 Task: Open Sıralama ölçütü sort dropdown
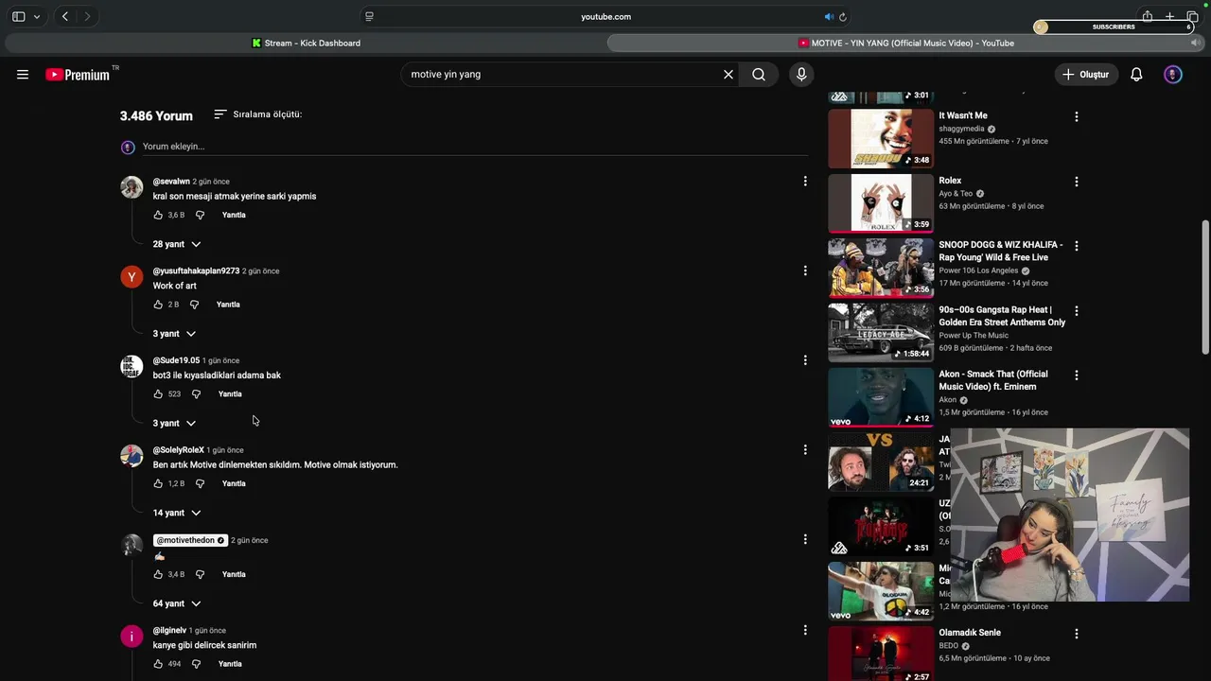257,114
